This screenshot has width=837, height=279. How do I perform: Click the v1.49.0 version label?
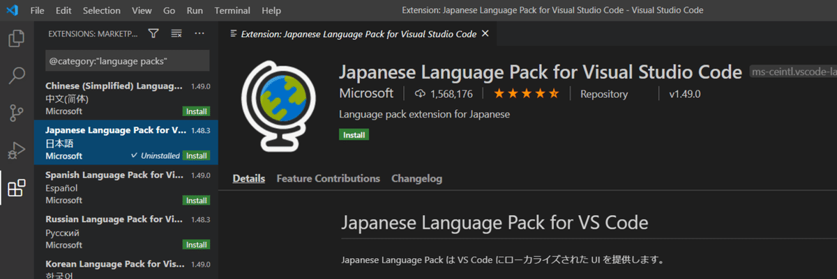coord(684,94)
